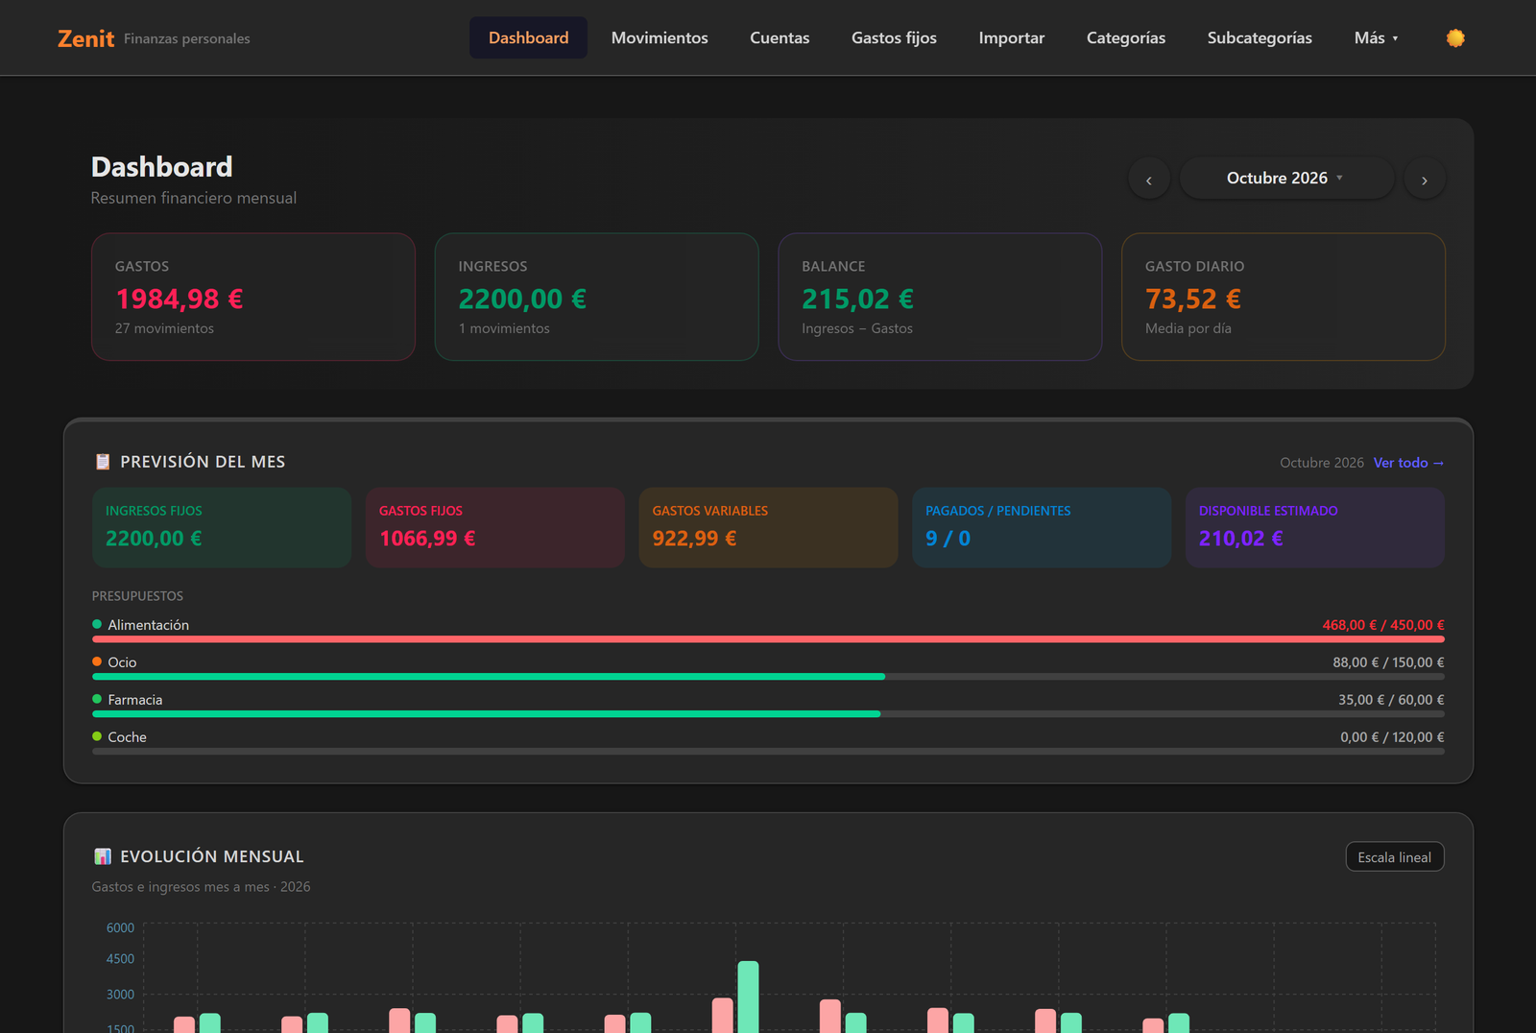The image size is (1536, 1033).
Task: Click the Gastos fijos forecast tile
Action: [495, 527]
